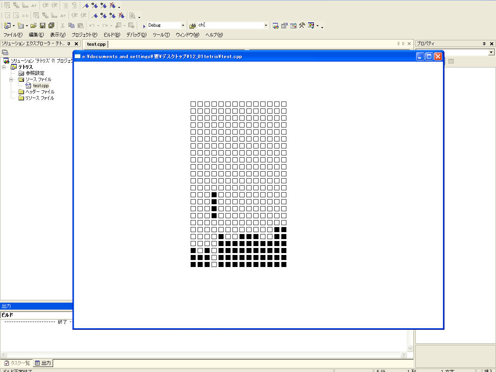Click the Undo arrow icon
This screenshot has height=372, width=496.
(92, 26)
